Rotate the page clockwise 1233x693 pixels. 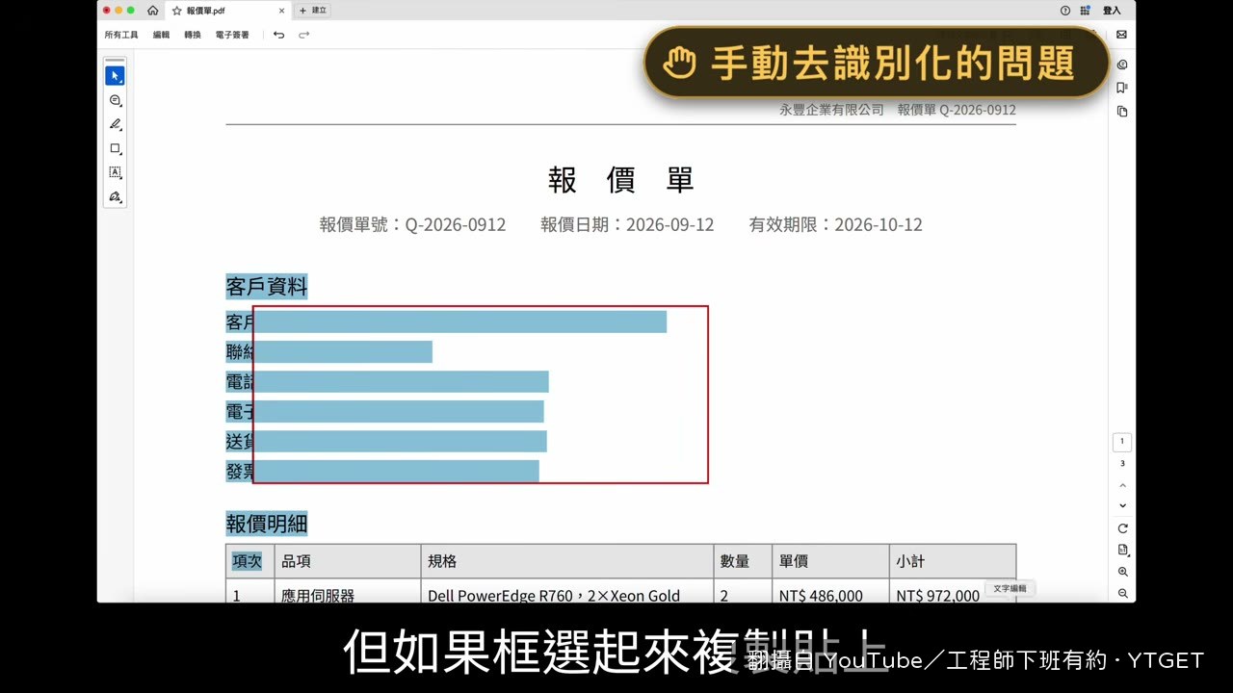click(1122, 528)
